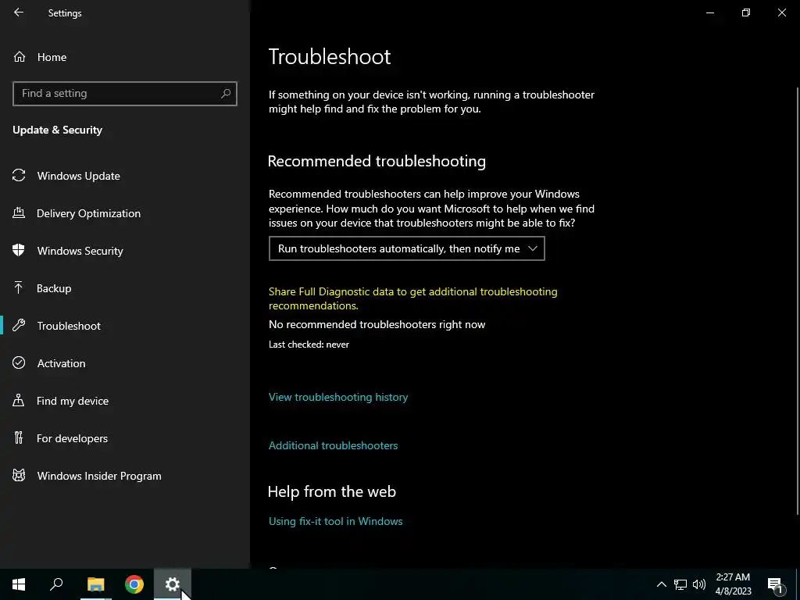Click the Settings gear in the taskbar
Viewport: 800px width, 600px height.
[173, 584]
